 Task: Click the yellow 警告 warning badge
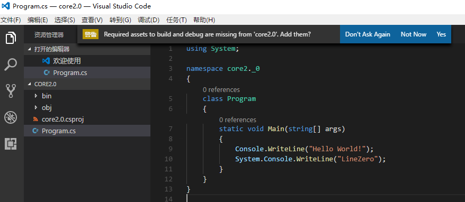coord(91,34)
